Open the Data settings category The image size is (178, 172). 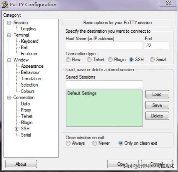25,104
